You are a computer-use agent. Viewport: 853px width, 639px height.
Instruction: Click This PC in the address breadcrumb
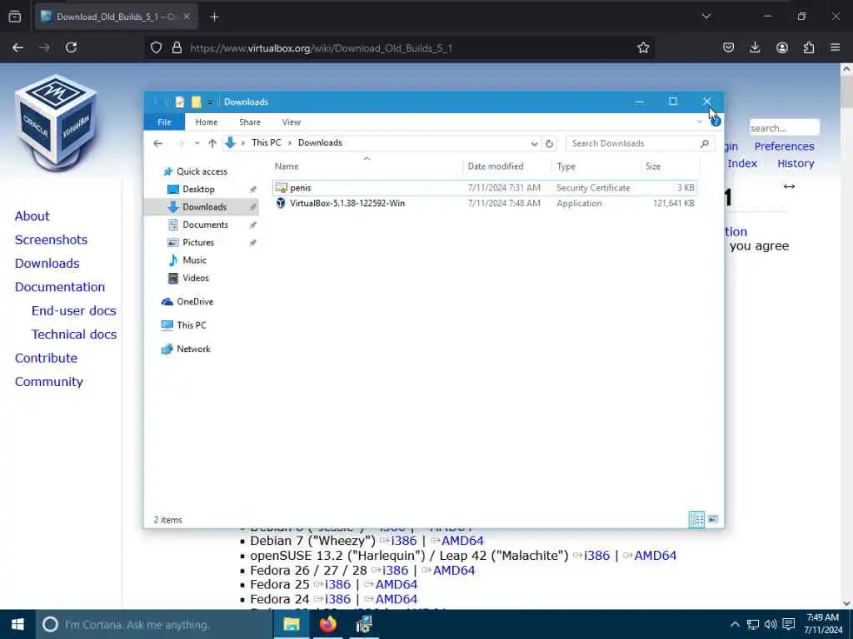[266, 143]
